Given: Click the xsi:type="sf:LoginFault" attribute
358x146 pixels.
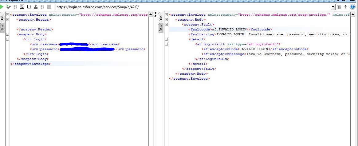Looking at the screenshot, I should pos(253,44).
